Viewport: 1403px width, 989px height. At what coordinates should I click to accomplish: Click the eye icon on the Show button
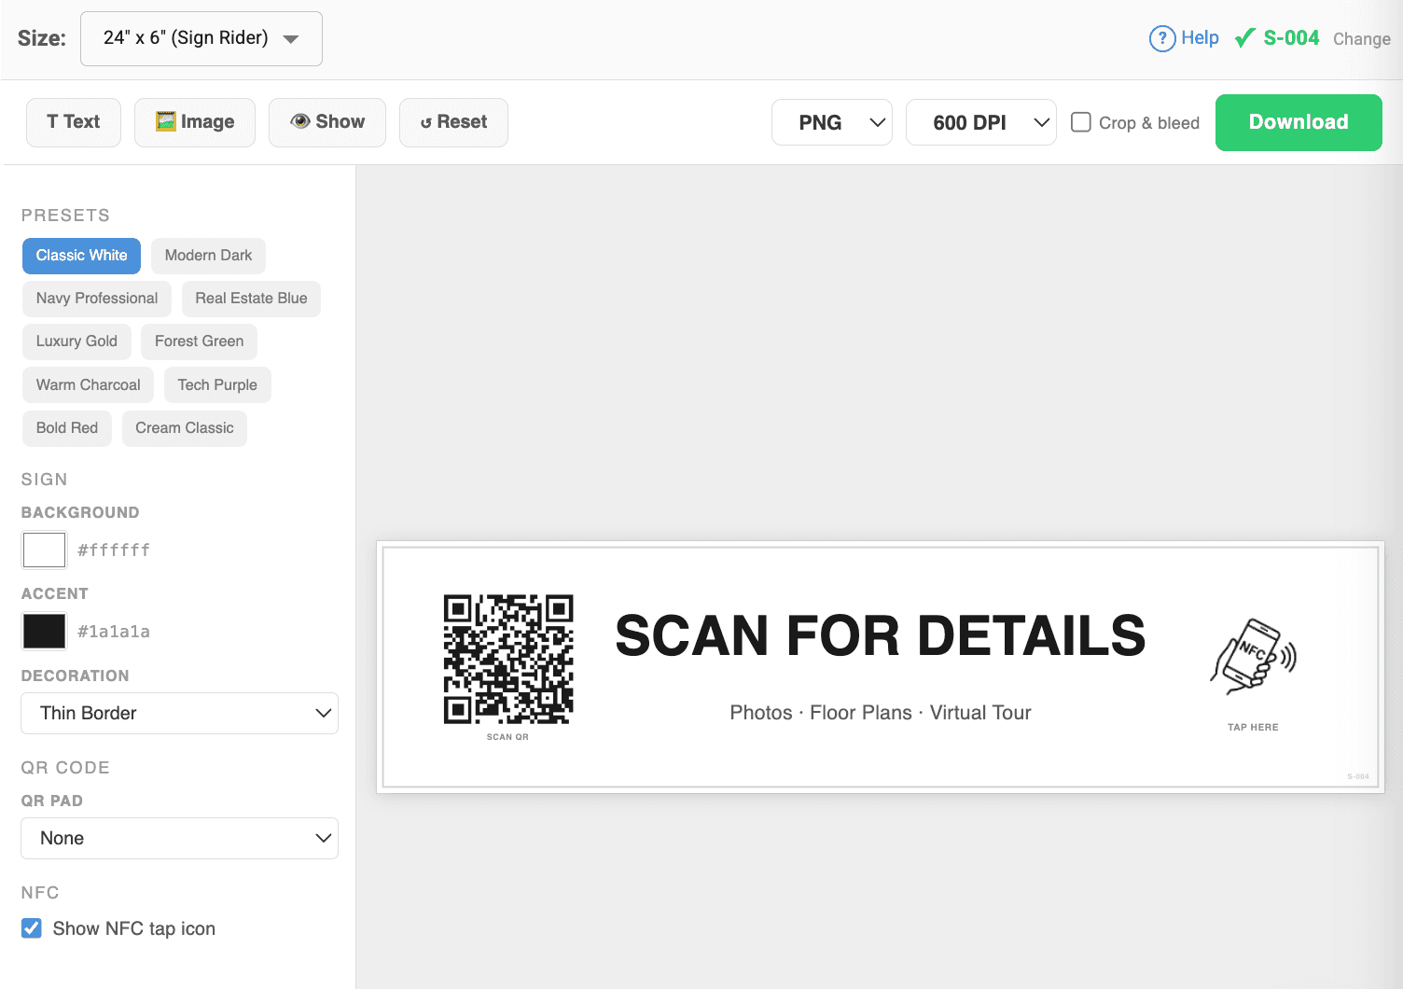tap(301, 121)
